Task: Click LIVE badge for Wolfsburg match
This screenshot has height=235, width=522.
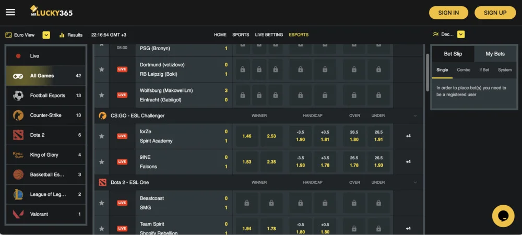Action: click(122, 95)
